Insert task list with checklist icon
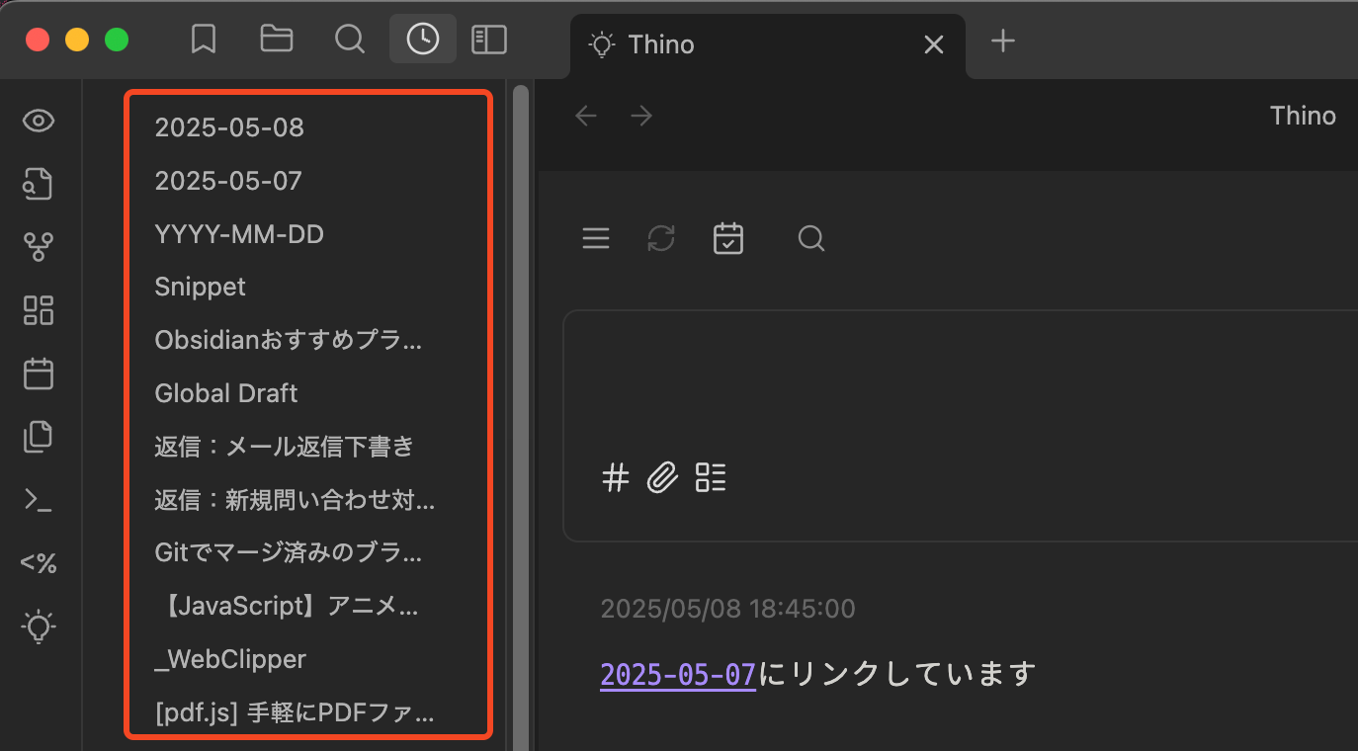The width and height of the screenshot is (1358, 751). pyautogui.click(x=711, y=478)
